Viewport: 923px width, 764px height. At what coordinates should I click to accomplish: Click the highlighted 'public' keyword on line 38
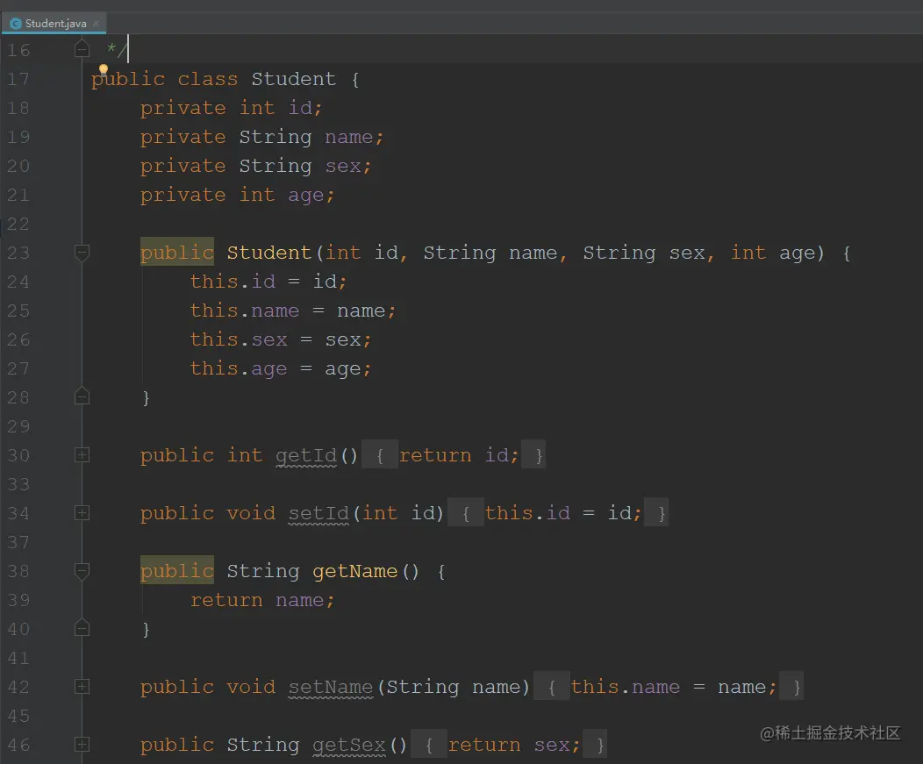tap(177, 570)
